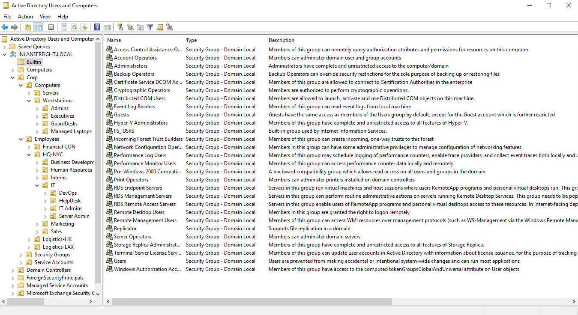Click the Back arrow toolbar icon

coord(5,27)
